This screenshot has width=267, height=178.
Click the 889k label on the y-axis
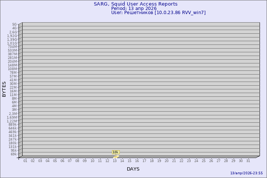[13, 125]
